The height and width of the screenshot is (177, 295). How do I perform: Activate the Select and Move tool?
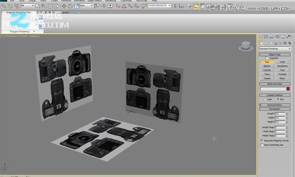64,6
